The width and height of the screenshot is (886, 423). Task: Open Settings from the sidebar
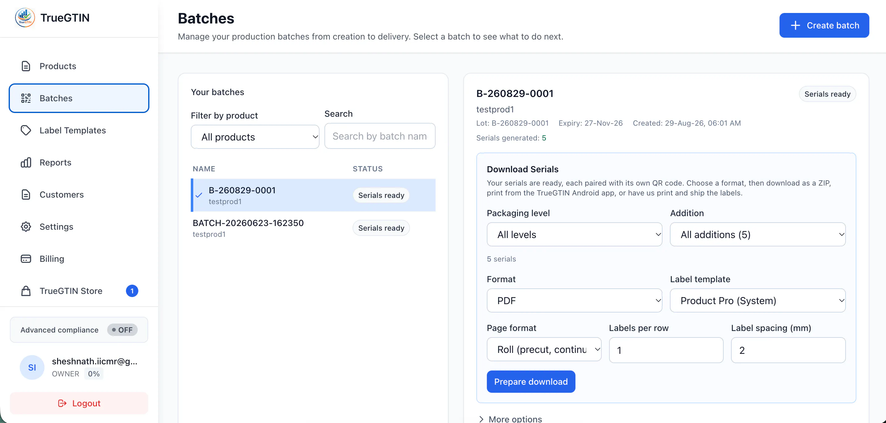[79, 227]
